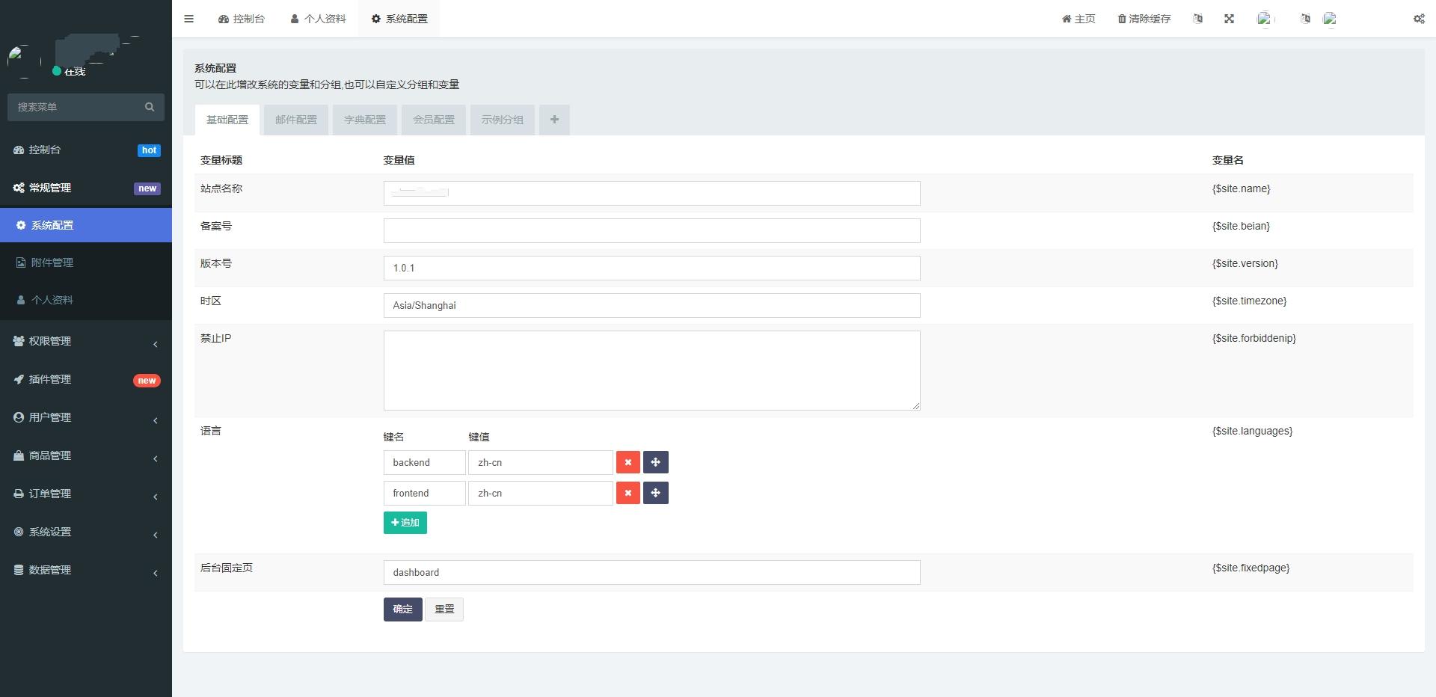Click the 重置 reset button
Viewport: 1436px width, 697px height.
point(444,609)
